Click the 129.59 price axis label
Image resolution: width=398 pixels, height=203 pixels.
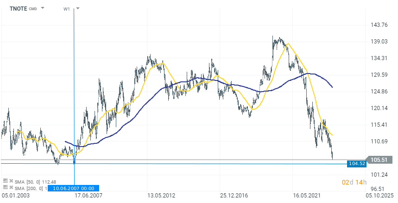379,75
